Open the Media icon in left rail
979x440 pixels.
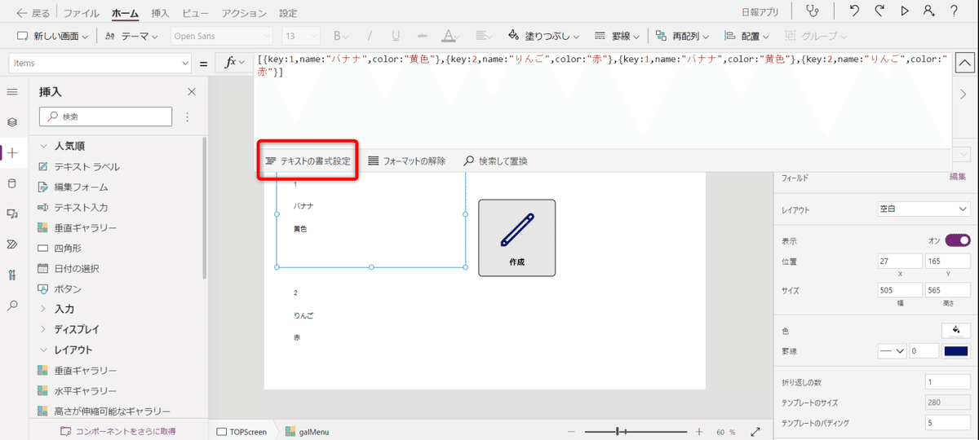click(x=12, y=213)
